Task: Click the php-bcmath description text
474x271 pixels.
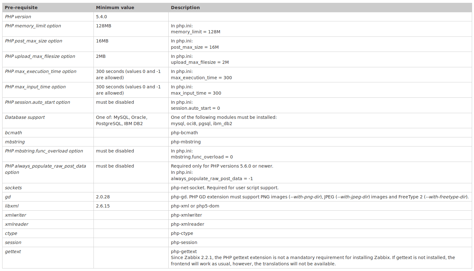Action: coord(184,133)
